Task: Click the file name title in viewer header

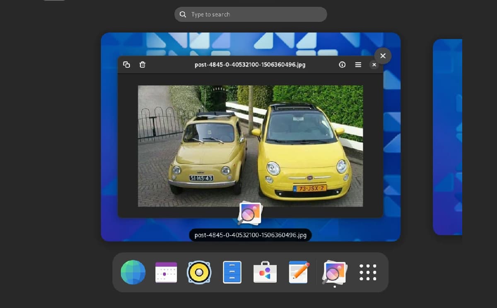Action: pyautogui.click(x=250, y=65)
